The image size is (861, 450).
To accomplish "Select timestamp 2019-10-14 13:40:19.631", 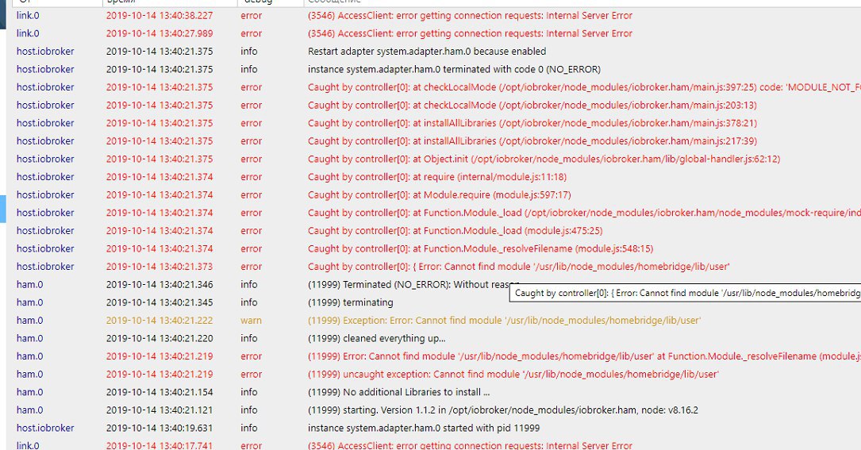I will click(160, 428).
